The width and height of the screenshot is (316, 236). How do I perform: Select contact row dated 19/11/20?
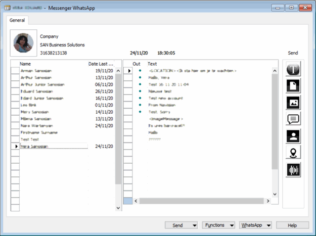[x=62, y=71]
